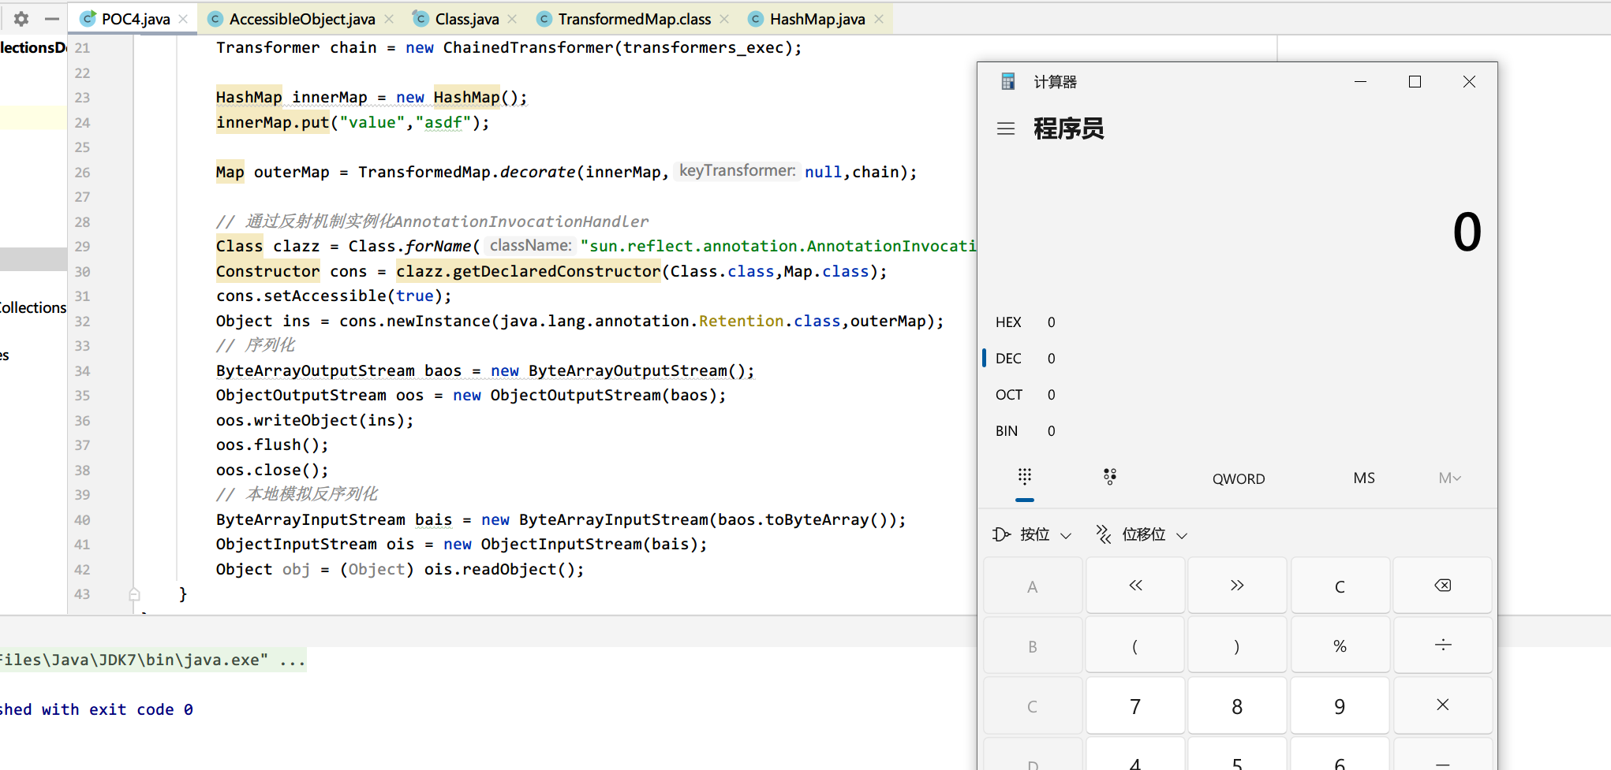The height and width of the screenshot is (770, 1611).
Task: Switch to the bit toggling keypad icon
Action: (1110, 477)
